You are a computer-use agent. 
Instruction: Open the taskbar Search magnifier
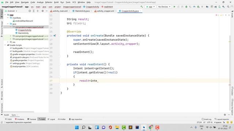pos(84,127)
